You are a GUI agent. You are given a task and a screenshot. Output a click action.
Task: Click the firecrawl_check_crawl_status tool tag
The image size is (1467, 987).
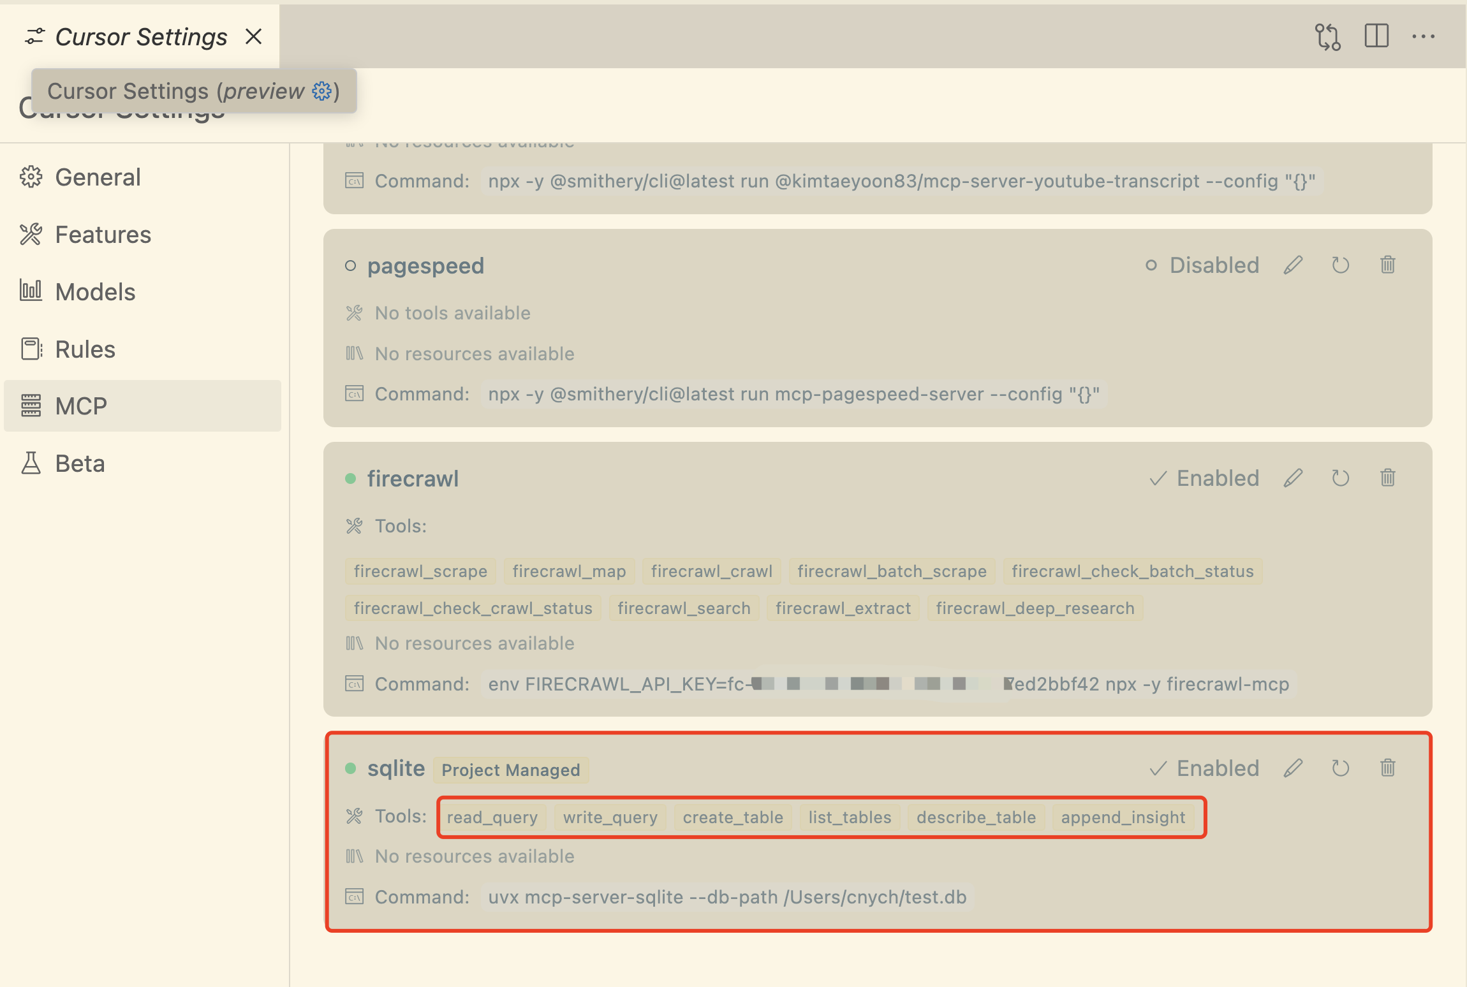(x=473, y=608)
